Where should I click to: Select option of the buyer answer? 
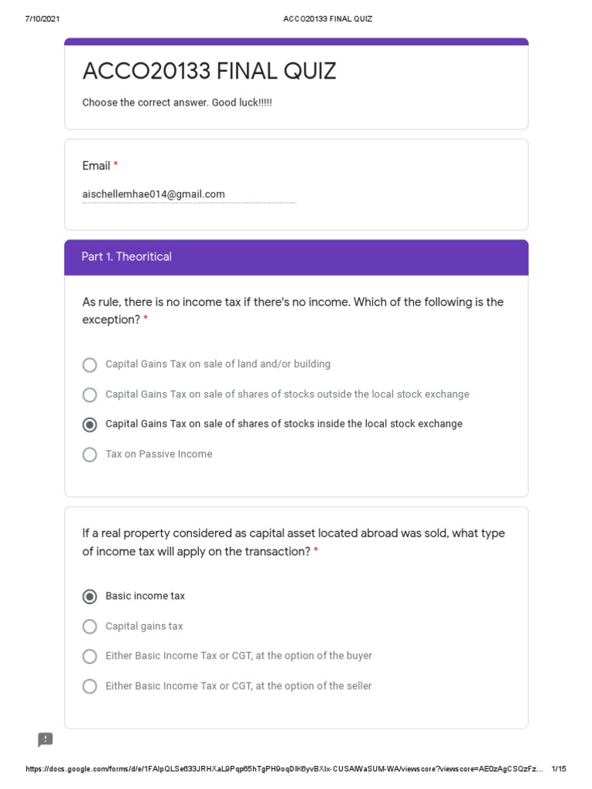coord(90,656)
